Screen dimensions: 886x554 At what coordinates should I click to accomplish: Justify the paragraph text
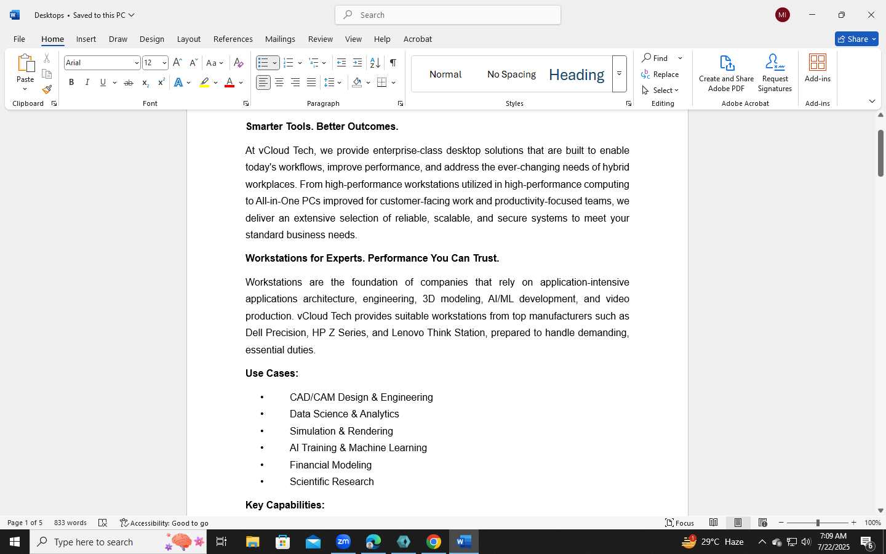(311, 82)
